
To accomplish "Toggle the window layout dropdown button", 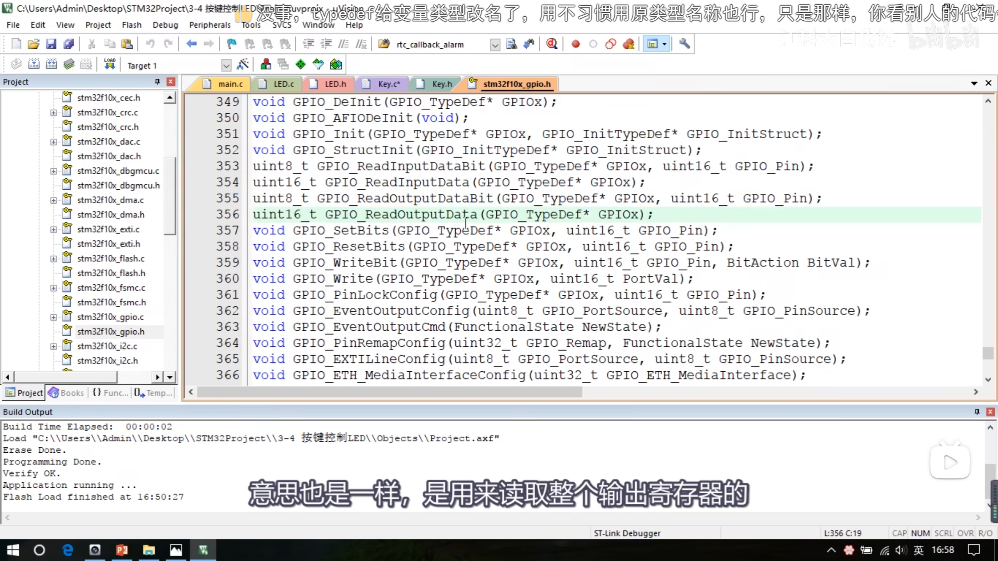I will [664, 44].
